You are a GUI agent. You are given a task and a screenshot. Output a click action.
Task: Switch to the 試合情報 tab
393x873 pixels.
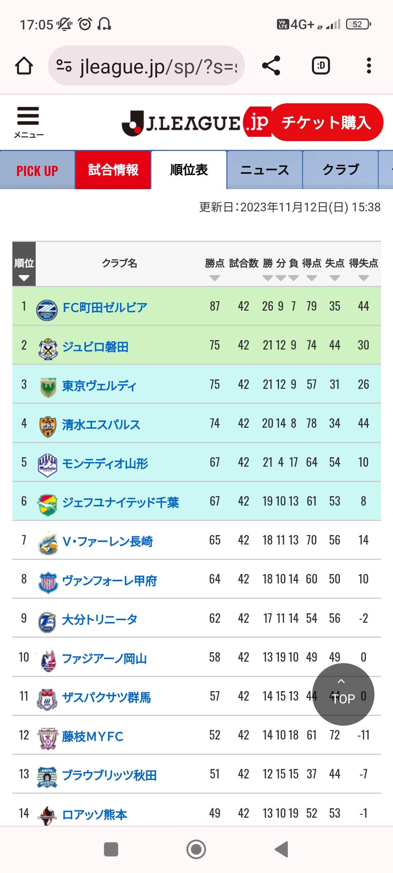coord(113,170)
